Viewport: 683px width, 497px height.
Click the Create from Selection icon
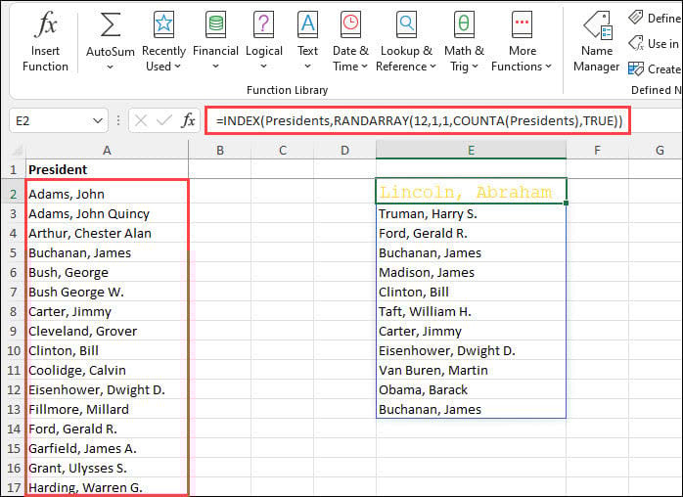click(x=636, y=68)
